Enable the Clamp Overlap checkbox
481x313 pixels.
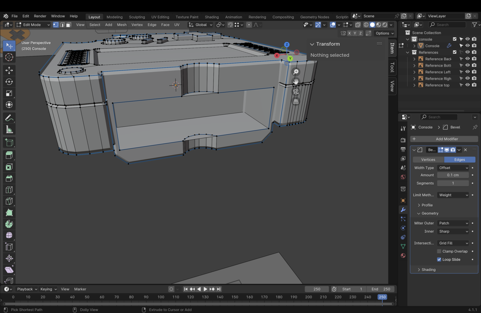pos(439,251)
